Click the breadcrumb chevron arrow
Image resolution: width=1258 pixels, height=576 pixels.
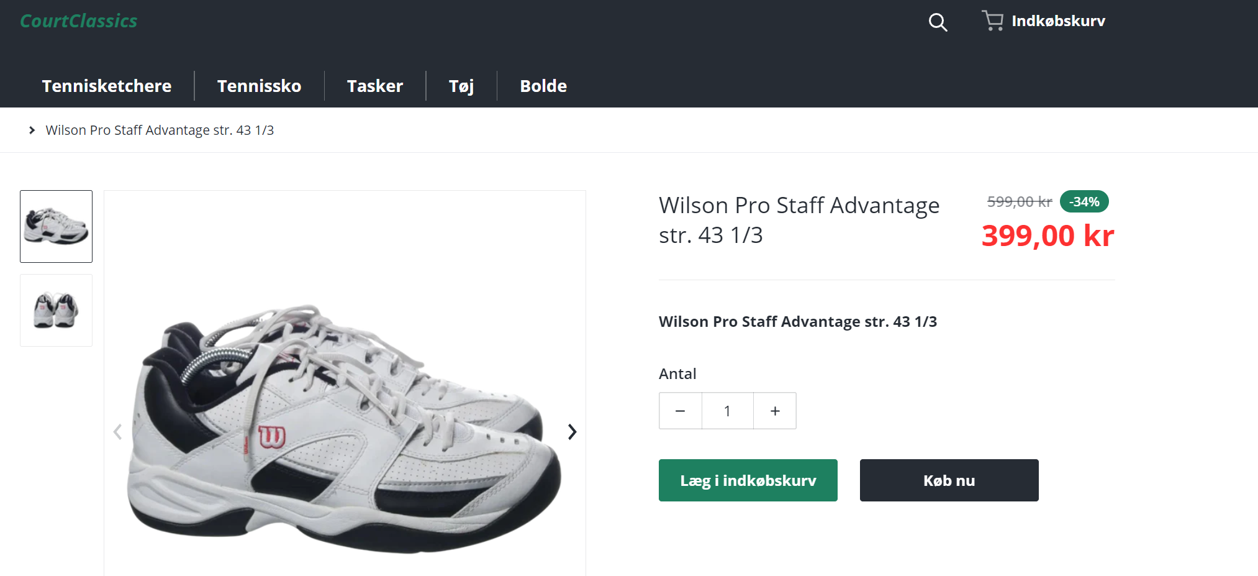[32, 130]
